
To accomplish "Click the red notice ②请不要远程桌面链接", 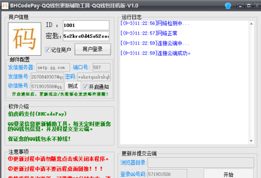I will pos(56,169).
